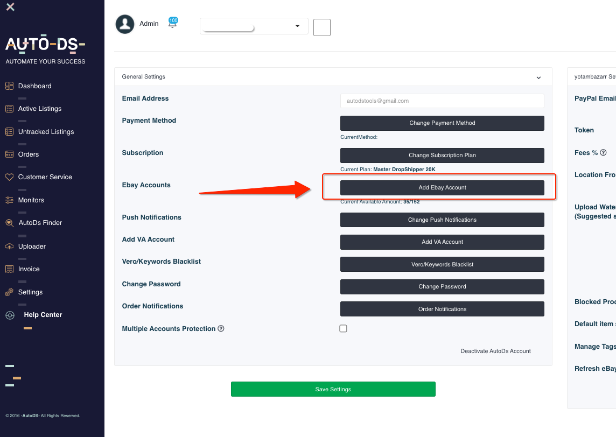Click the Settings gears icon
This screenshot has width=616, height=437.
point(10,292)
